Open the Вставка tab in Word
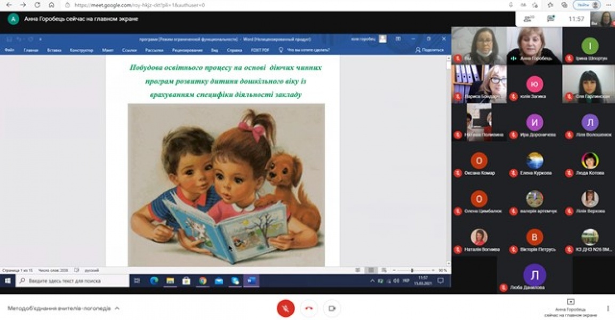 (54, 50)
